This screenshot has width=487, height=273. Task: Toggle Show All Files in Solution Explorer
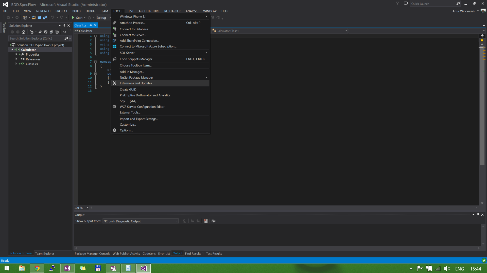pyautogui.click(x=57, y=32)
